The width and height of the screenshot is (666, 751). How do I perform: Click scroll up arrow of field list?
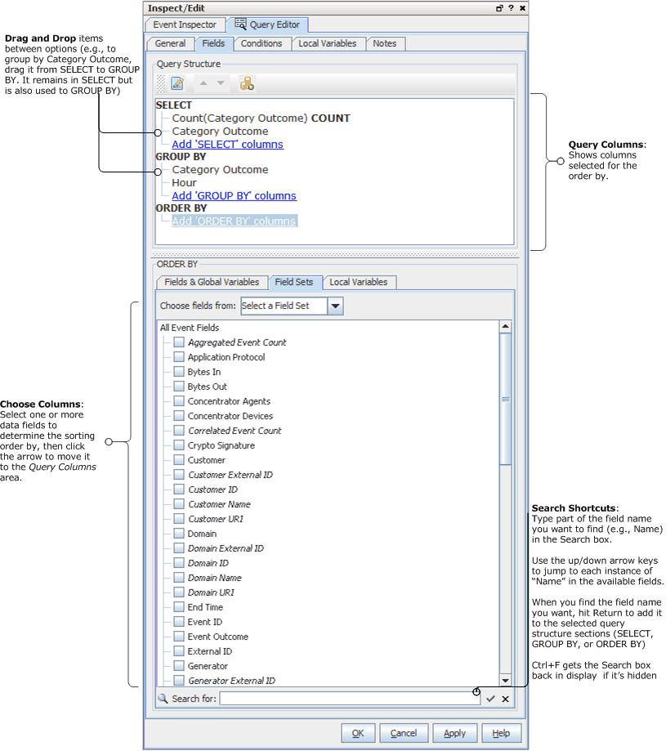point(505,327)
